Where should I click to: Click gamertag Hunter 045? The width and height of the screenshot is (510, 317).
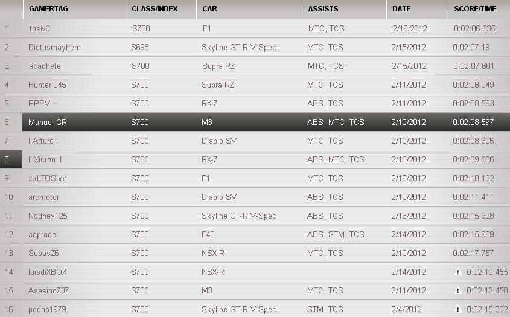tap(47, 85)
